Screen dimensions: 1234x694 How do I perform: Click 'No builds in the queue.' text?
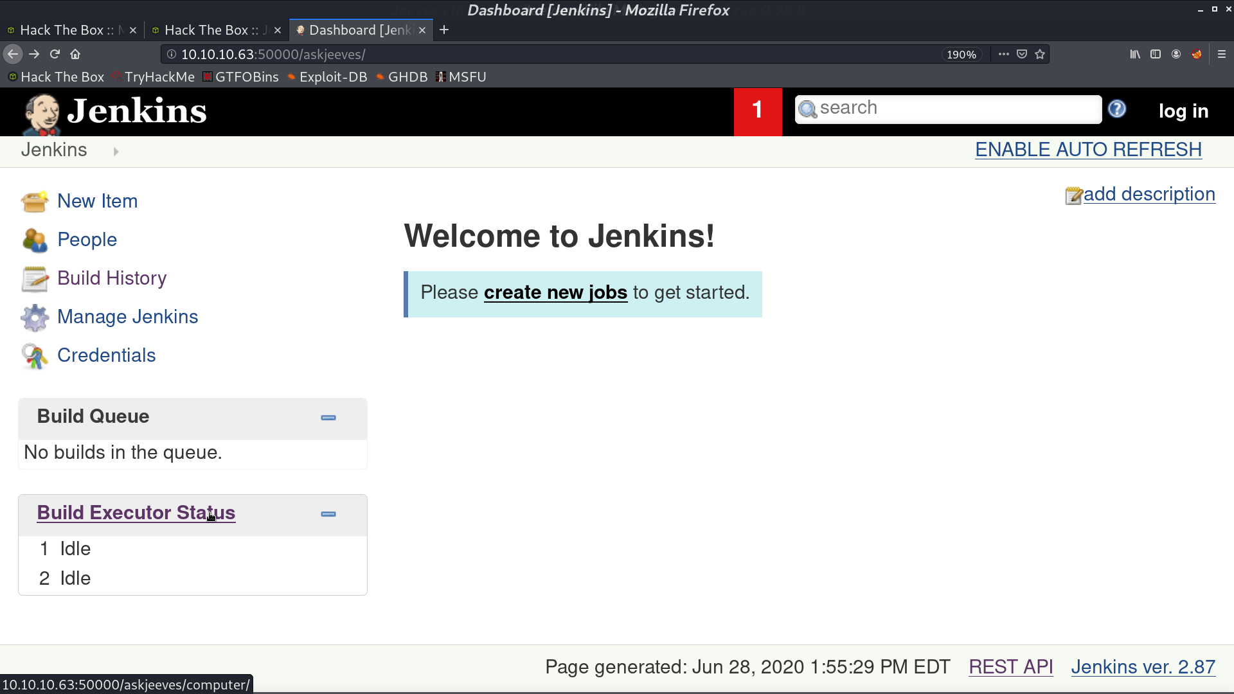(123, 453)
